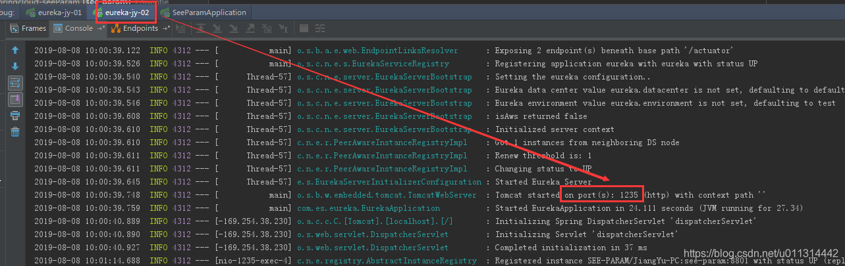Click 'Started Eureka Server' log message
Image resolution: width=845 pixels, height=266 pixels.
[x=541, y=182]
